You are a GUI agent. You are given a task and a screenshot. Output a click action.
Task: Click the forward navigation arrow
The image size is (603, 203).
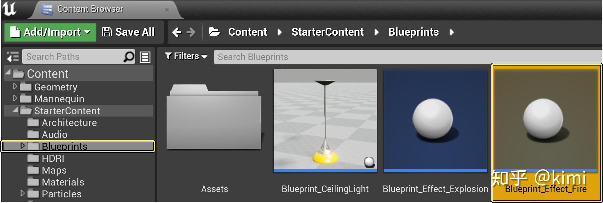pyautogui.click(x=191, y=32)
